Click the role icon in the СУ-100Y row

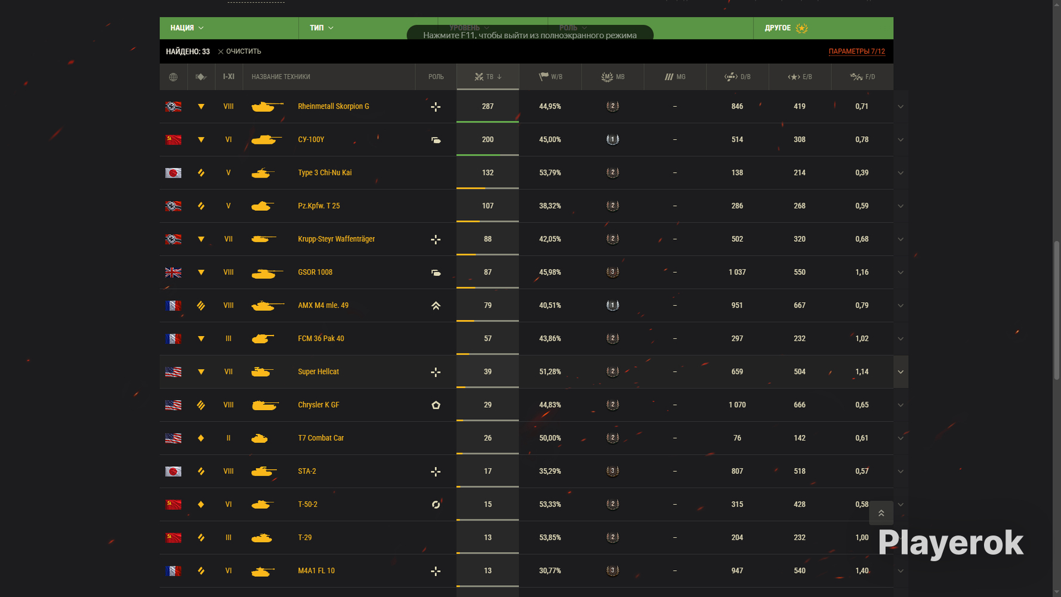click(436, 140)
